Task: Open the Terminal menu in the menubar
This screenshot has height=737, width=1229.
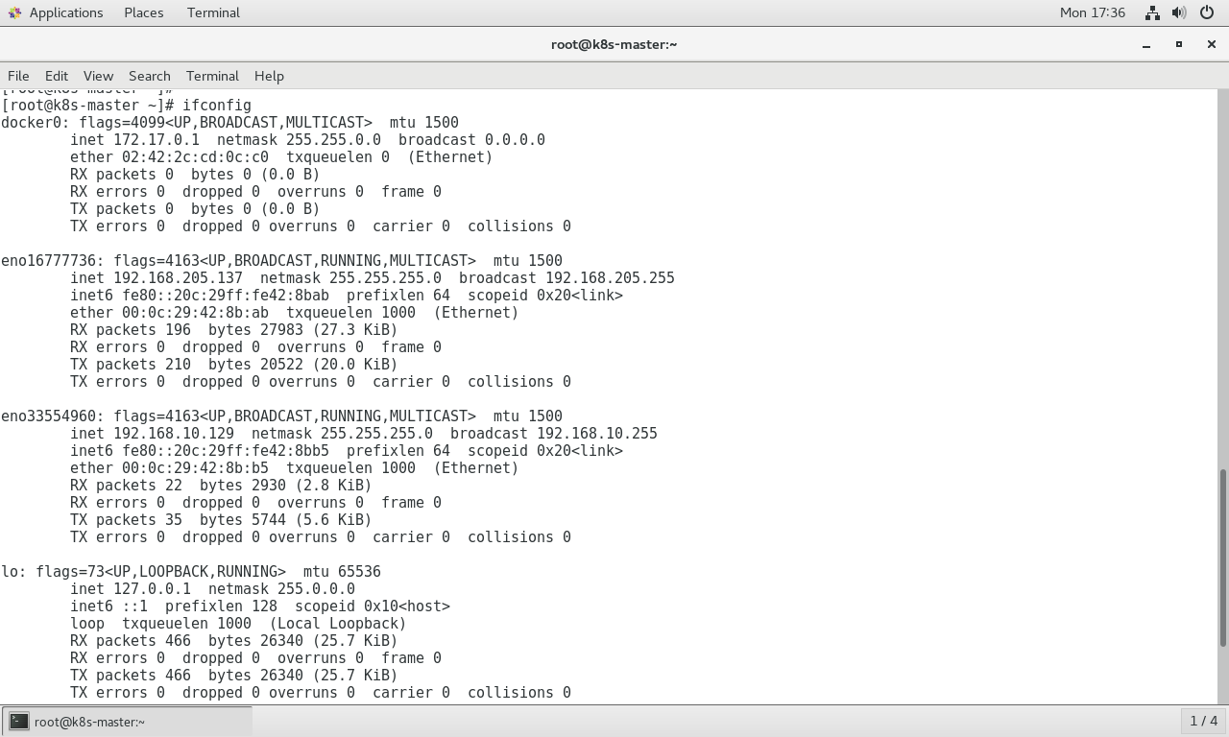Action: tap(212, 76)
